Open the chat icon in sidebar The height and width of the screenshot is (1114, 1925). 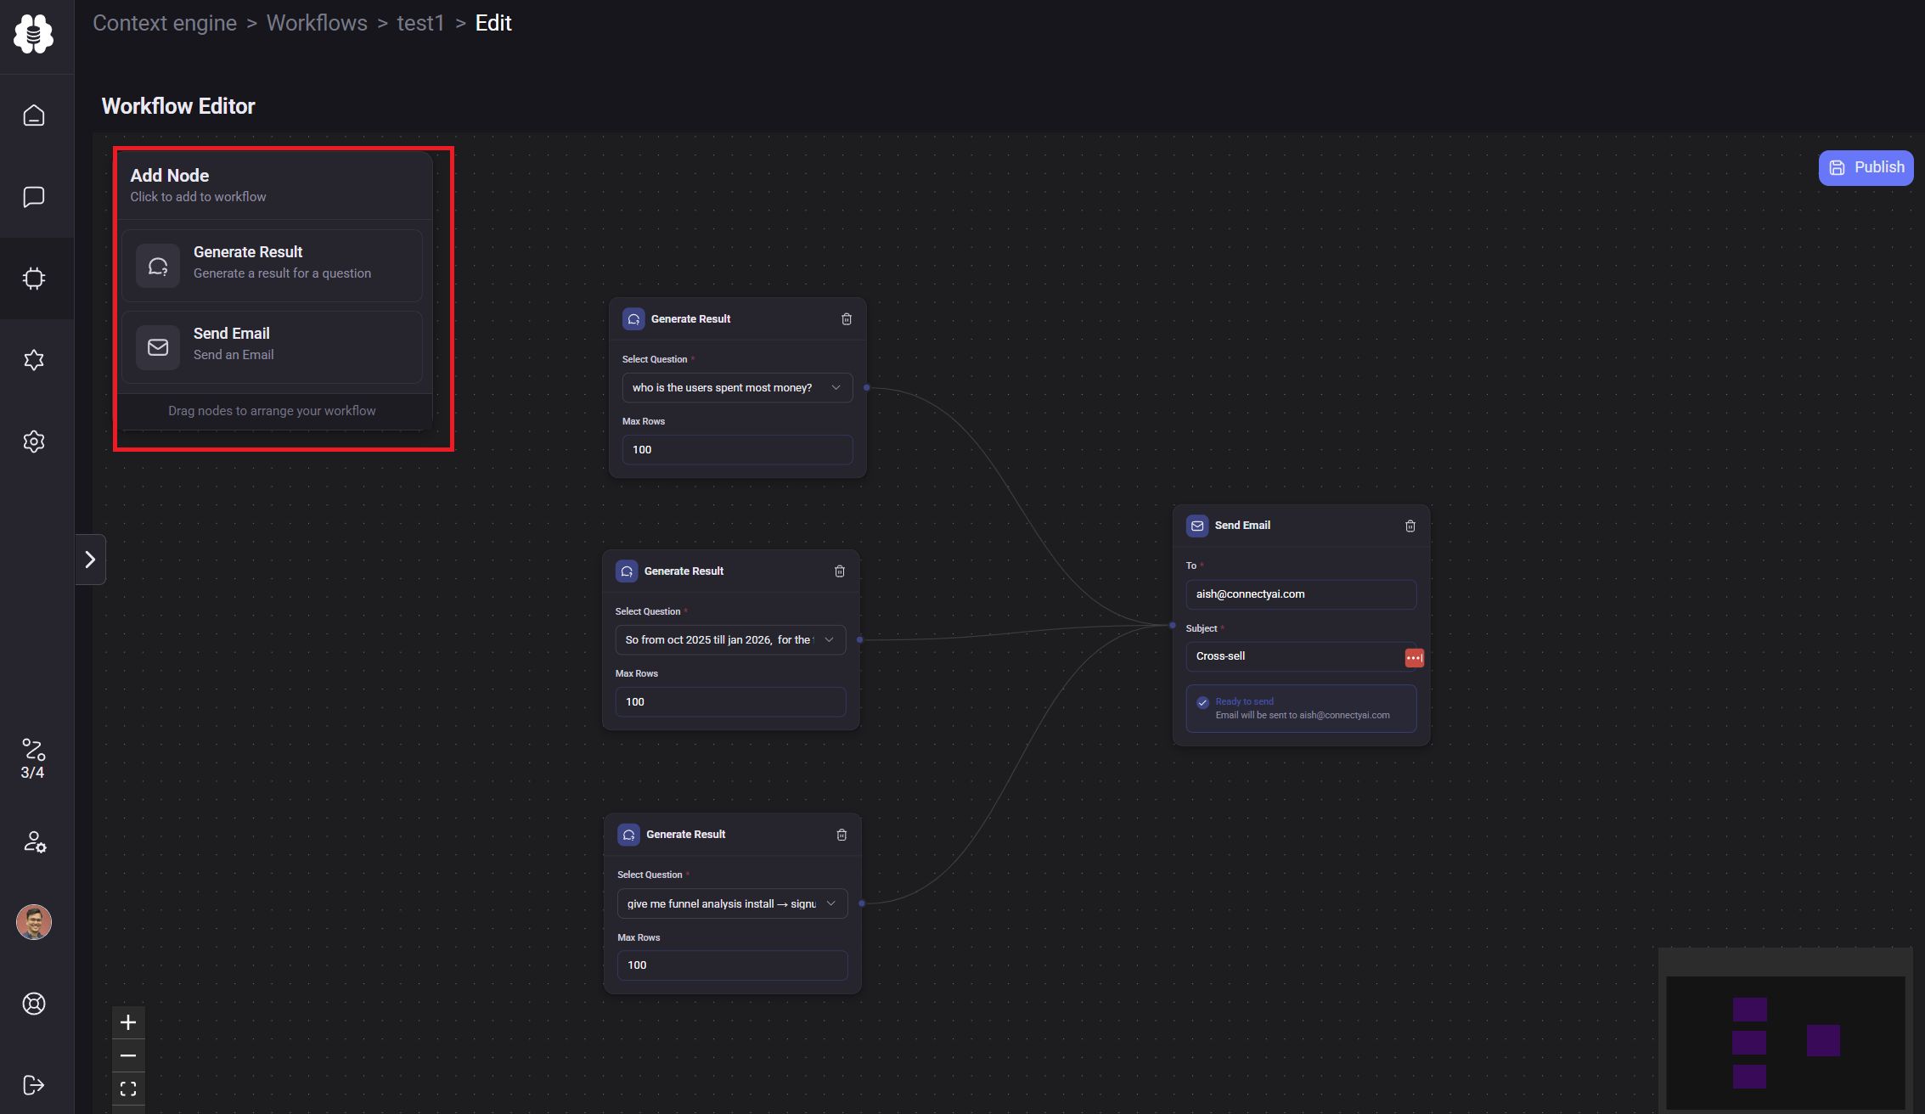click(34, 197)
